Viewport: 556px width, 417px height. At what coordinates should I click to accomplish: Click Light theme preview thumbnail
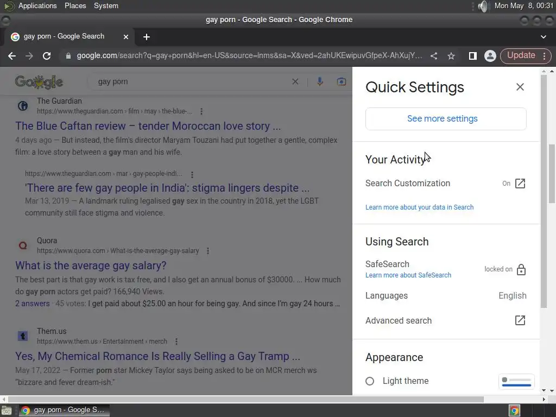click(517, 382)
